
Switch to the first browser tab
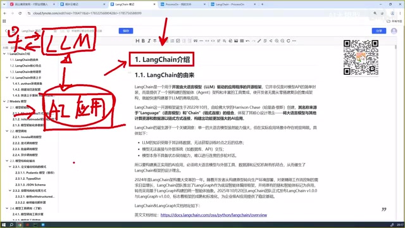33,4
